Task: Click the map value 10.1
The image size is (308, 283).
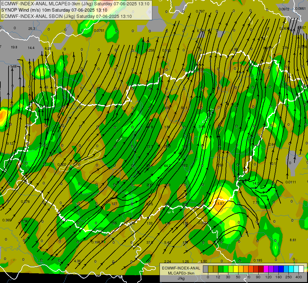Action: [273, 164]
